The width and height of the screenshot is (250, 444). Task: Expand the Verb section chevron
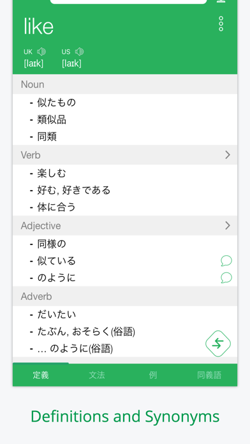coord(228,155)
